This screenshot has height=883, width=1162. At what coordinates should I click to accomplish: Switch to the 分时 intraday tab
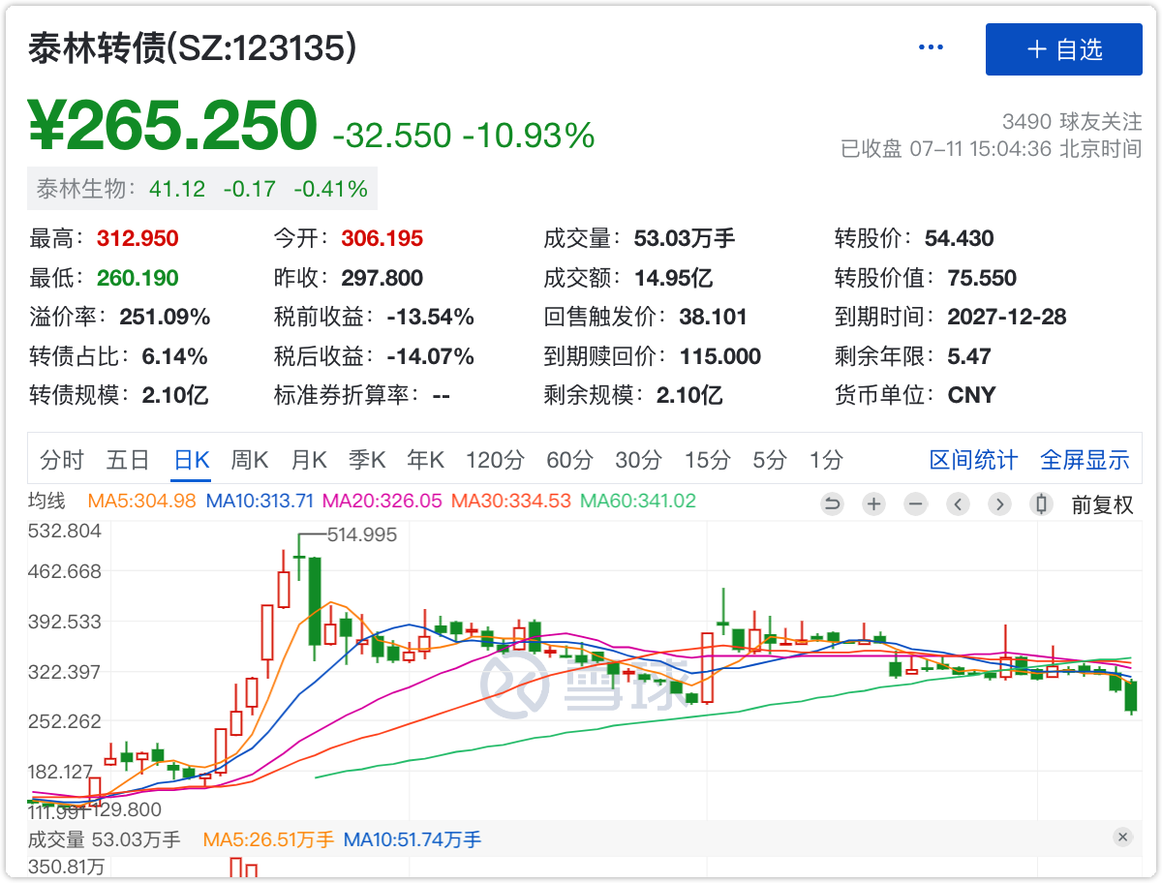click(x=62, y=460)
